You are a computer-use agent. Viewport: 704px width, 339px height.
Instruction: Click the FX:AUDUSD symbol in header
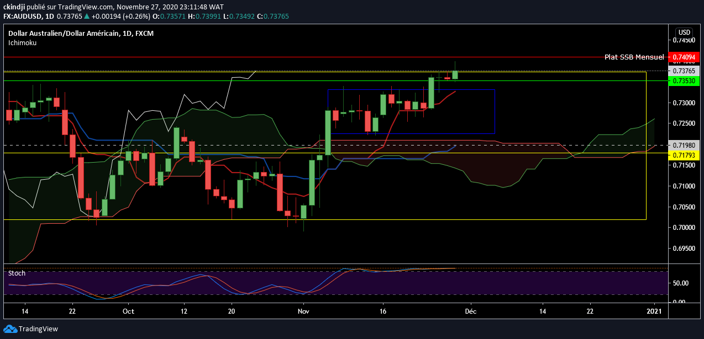point(23,17)
